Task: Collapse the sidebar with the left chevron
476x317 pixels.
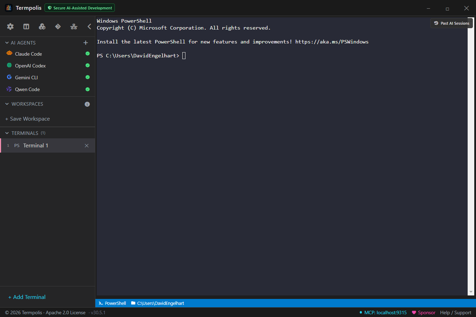Action: [89, 26]
